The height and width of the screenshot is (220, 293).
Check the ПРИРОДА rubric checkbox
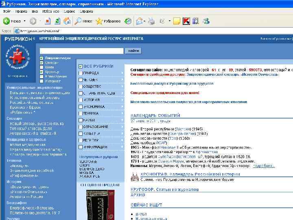pyautogui.click(x=81, y=73)
